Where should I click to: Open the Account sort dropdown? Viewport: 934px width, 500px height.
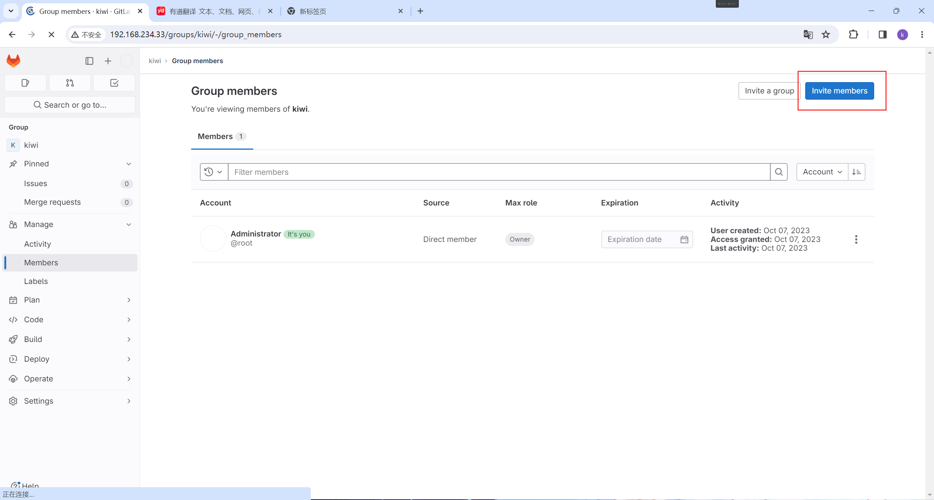pos(822,172)
